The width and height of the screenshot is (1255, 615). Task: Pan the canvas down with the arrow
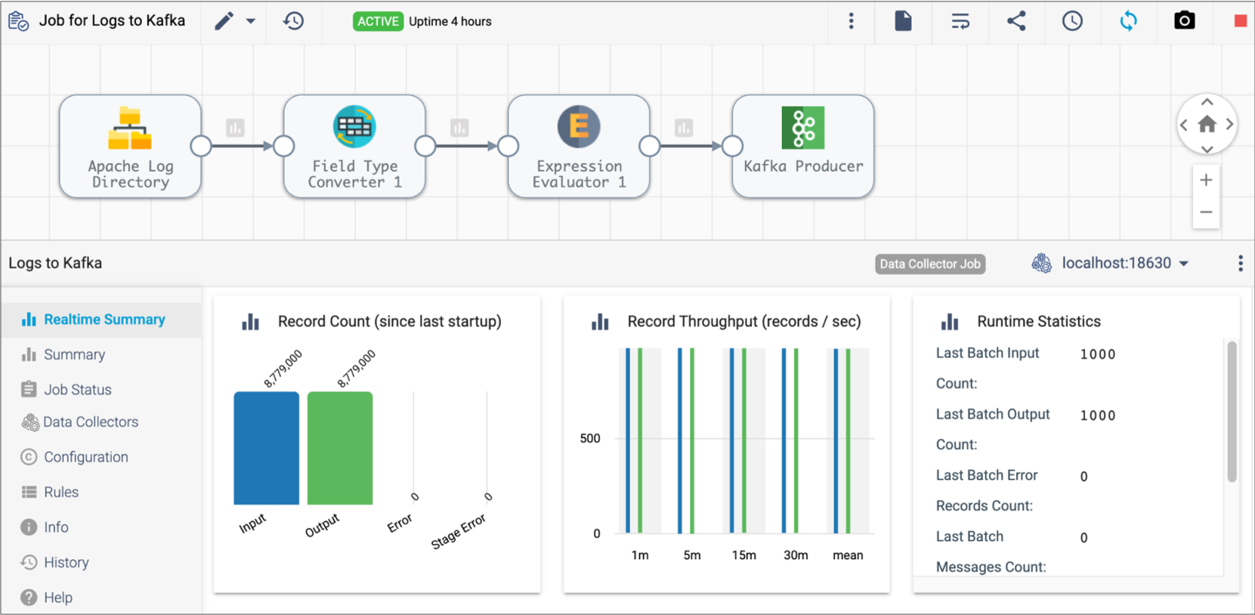point(1207,149)
